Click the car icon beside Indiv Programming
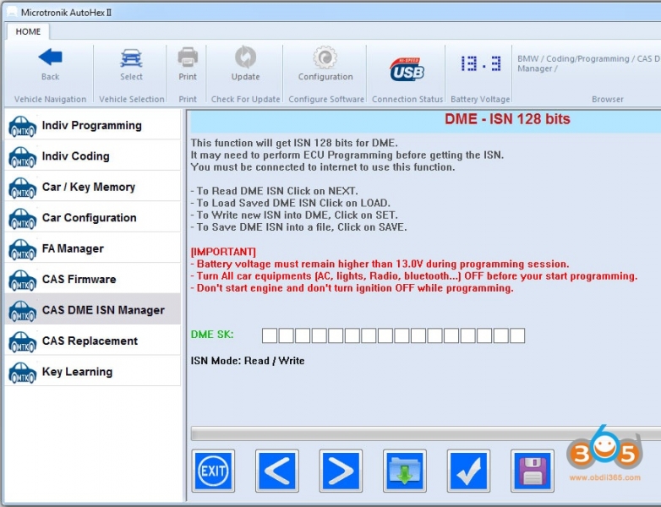The image size is (661, 507). point(23,127)
